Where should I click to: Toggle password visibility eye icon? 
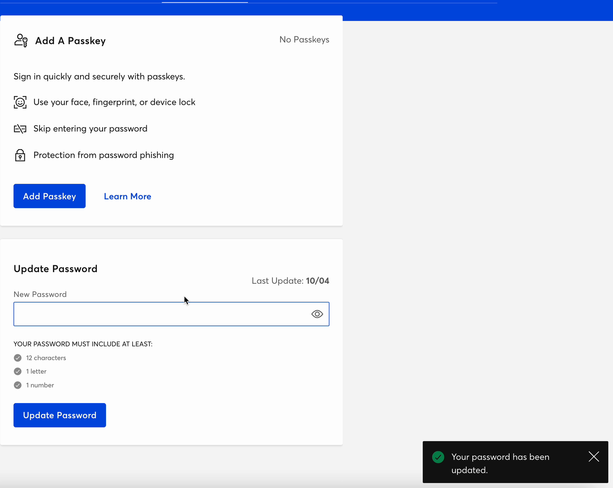click(x=317, y=314)
